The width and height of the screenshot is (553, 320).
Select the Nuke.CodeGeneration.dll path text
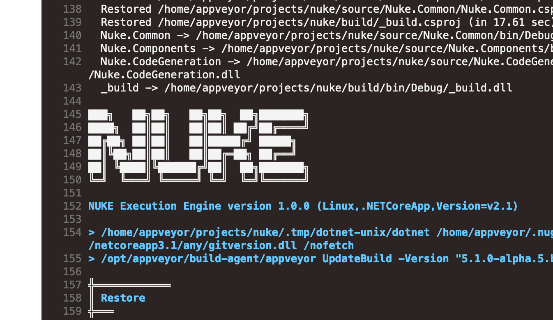[x=164, y=75]
